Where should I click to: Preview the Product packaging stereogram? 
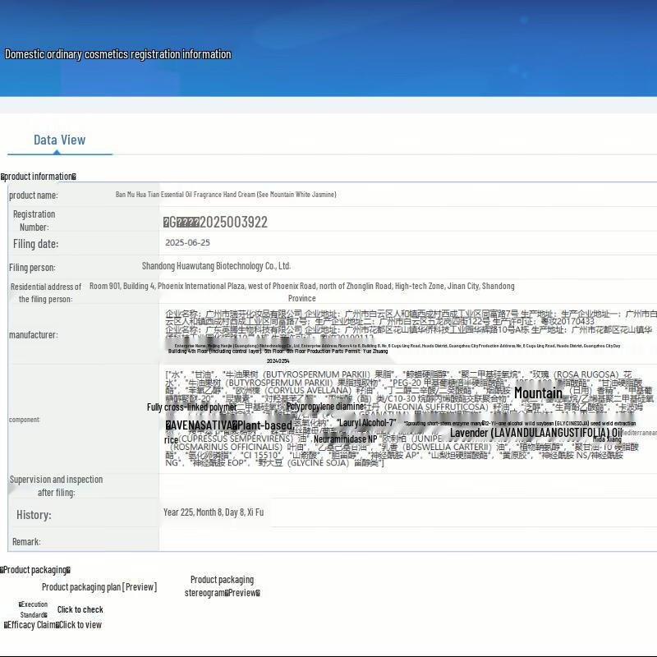tap(222, 586)
